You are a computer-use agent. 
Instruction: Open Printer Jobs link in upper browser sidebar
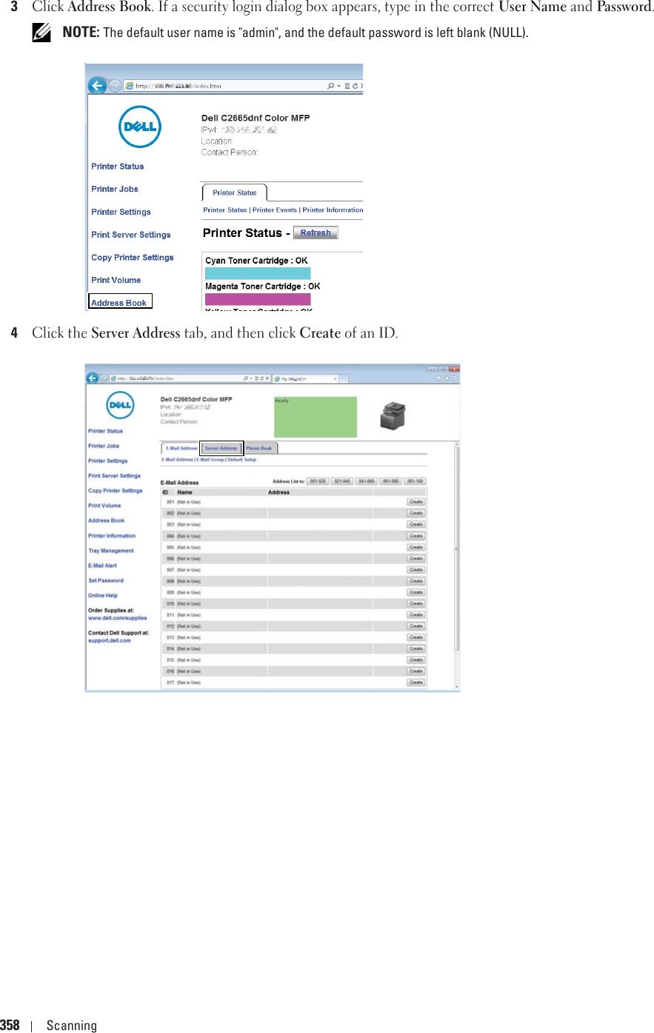point(115,189)
